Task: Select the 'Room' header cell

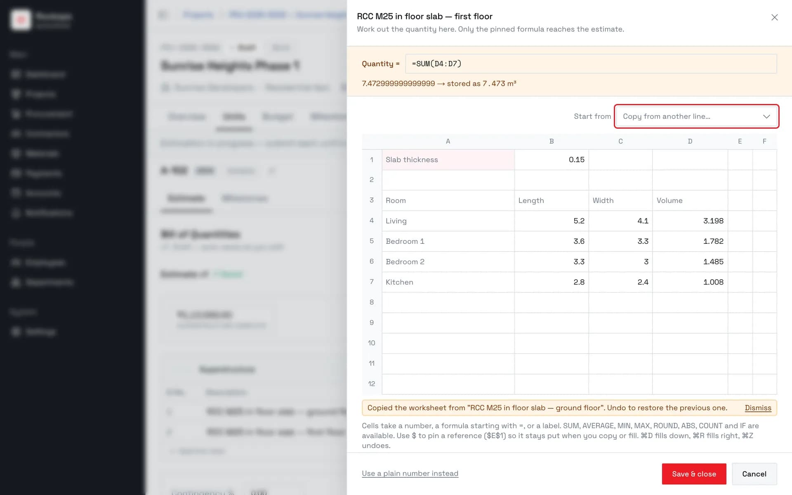Action: point(448,200)
